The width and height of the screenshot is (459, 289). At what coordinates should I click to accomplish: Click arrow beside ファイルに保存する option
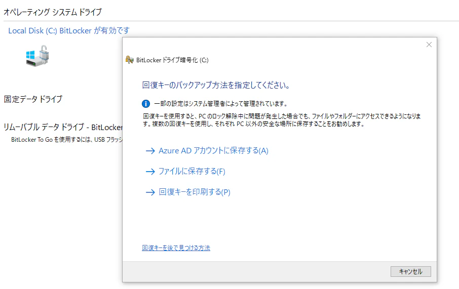pyautogui.click(x=150, y=172)
